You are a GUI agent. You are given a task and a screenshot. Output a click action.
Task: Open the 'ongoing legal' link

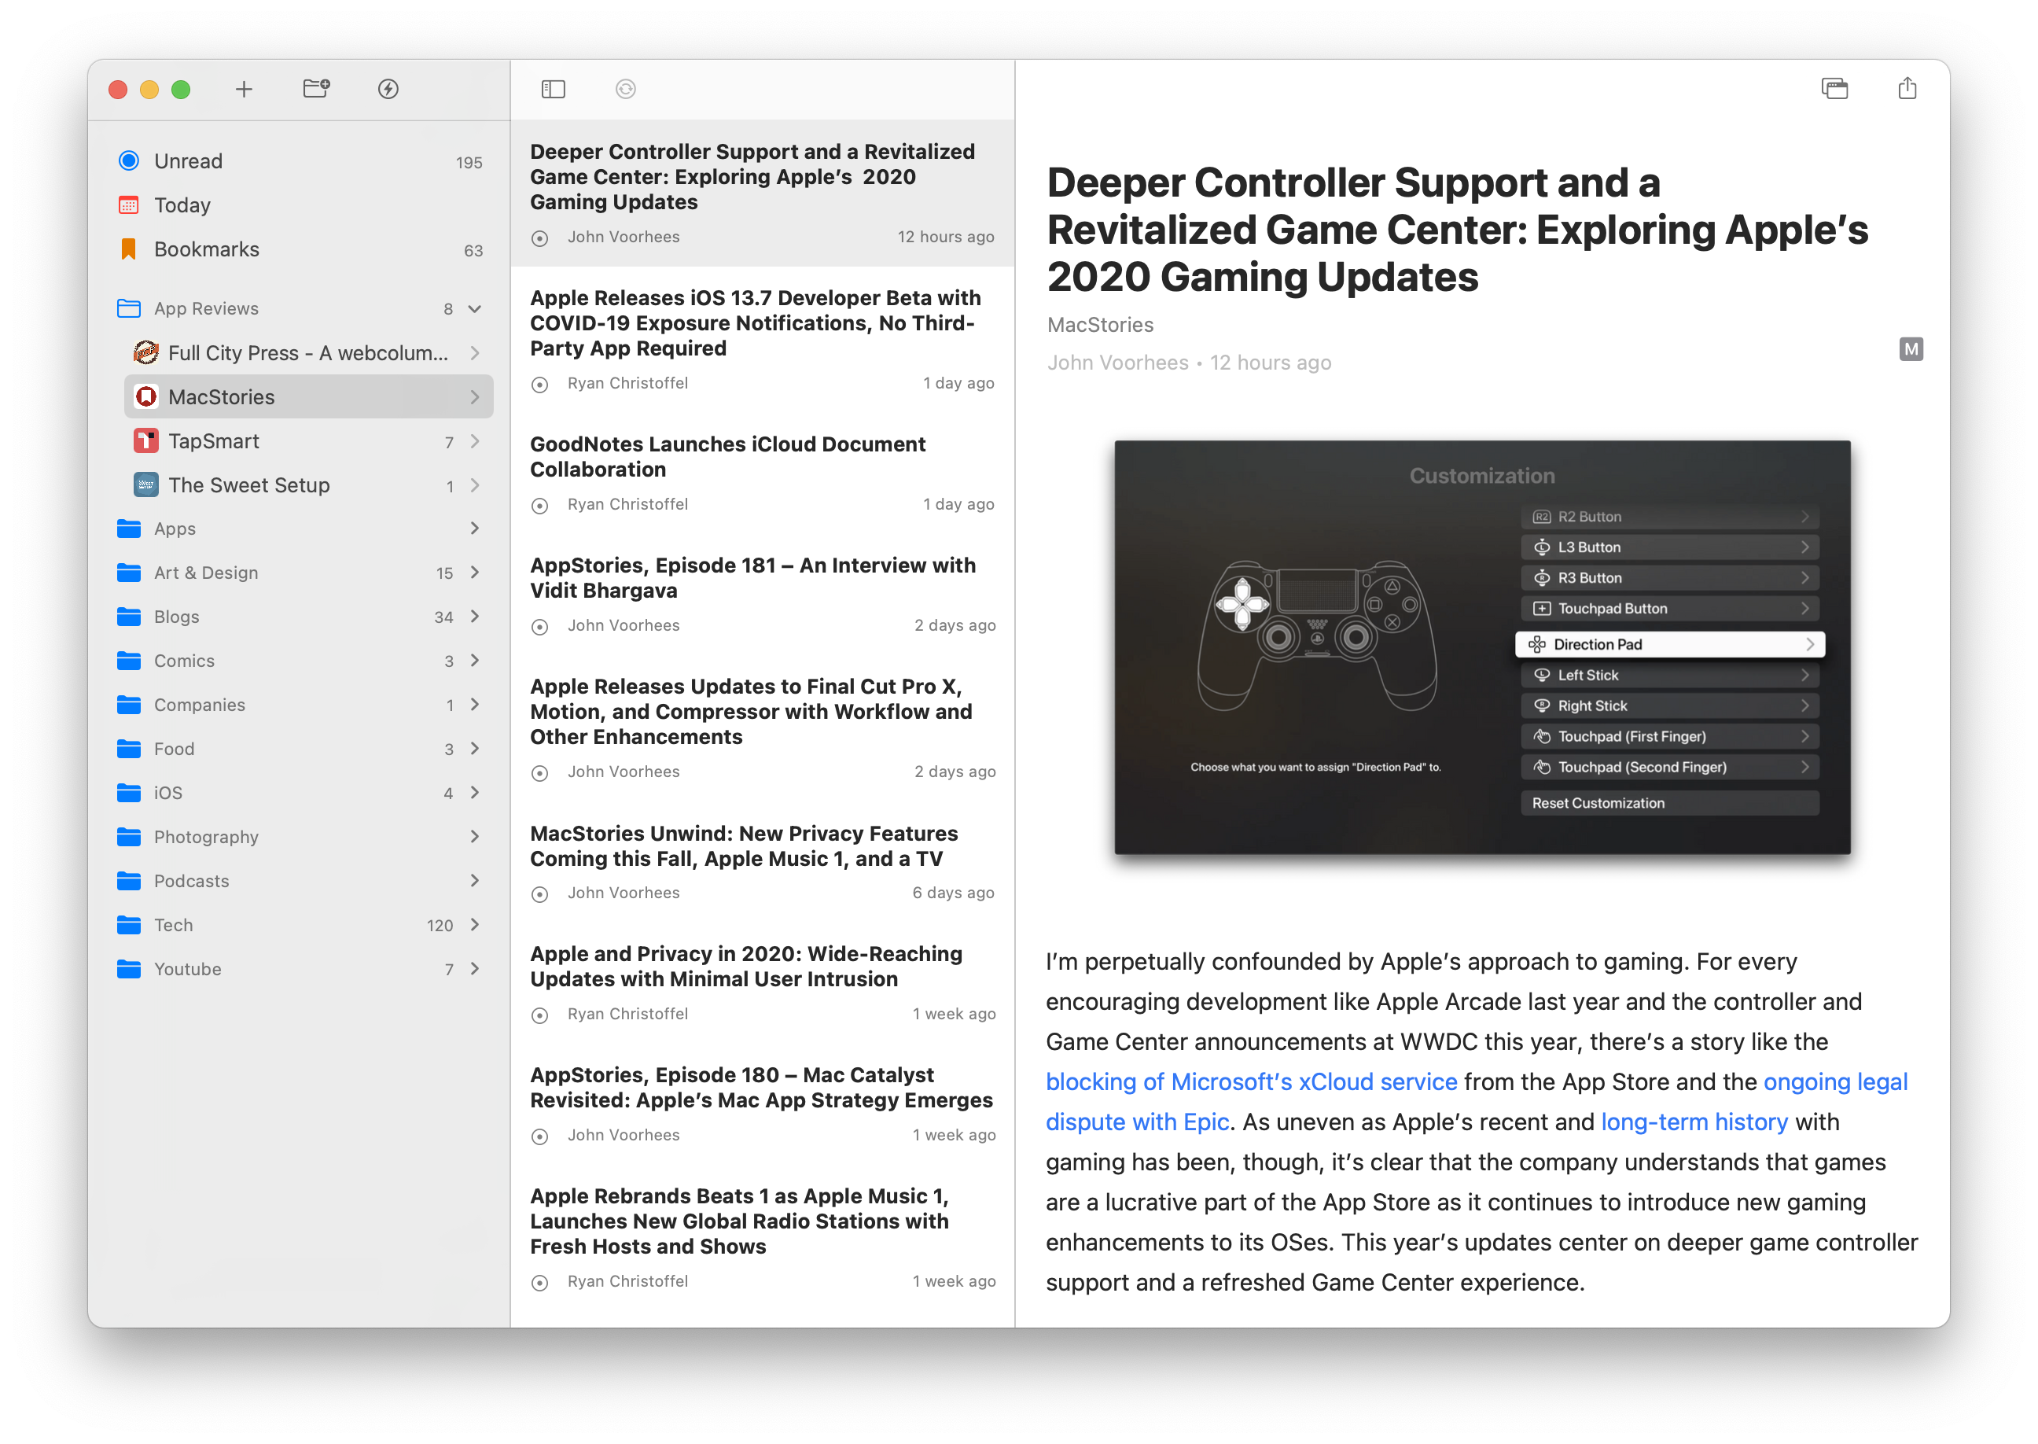click(1835, 1082)
